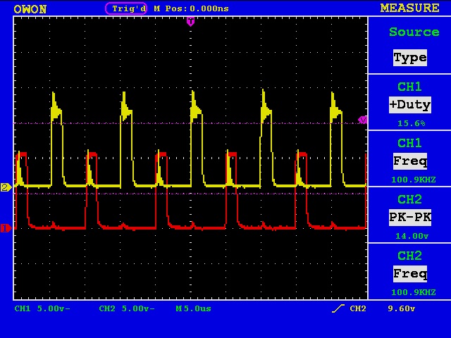Click the magenta V trigger level marker
The height and width of the screenshot is (338, 451).
[363, 120]
